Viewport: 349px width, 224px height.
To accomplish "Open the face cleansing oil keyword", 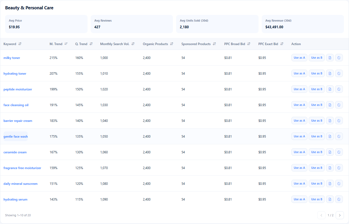I will click(x=16, y=105).
